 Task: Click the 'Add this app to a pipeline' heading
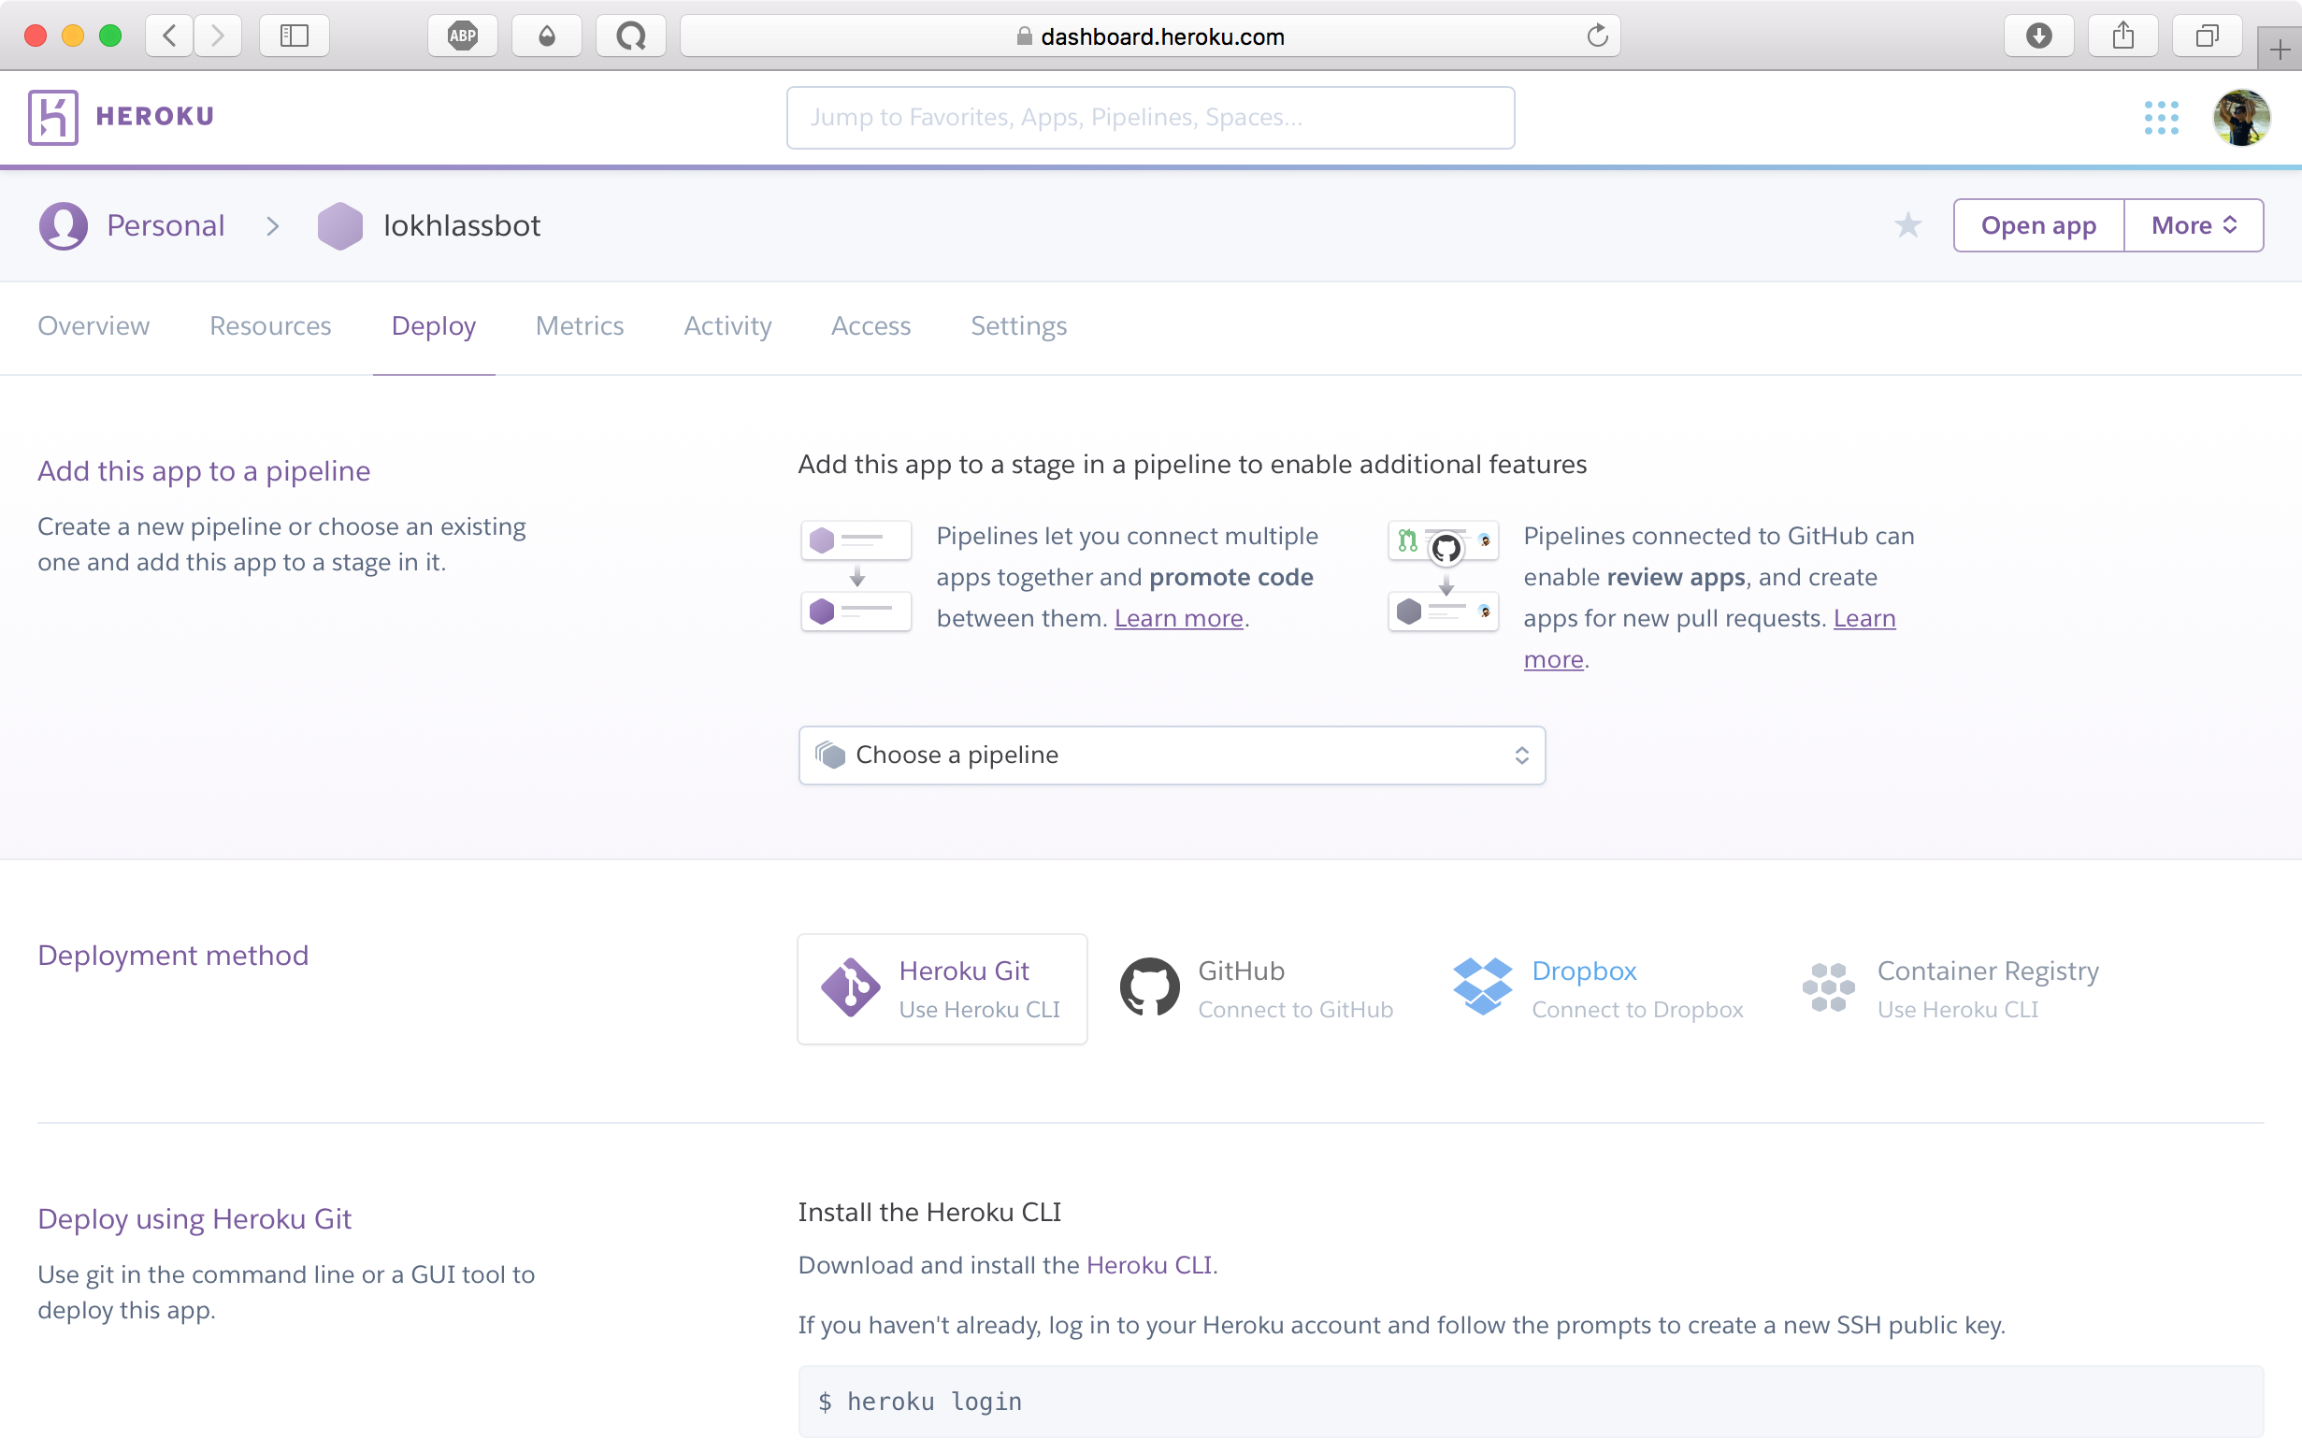coord(204,471)
